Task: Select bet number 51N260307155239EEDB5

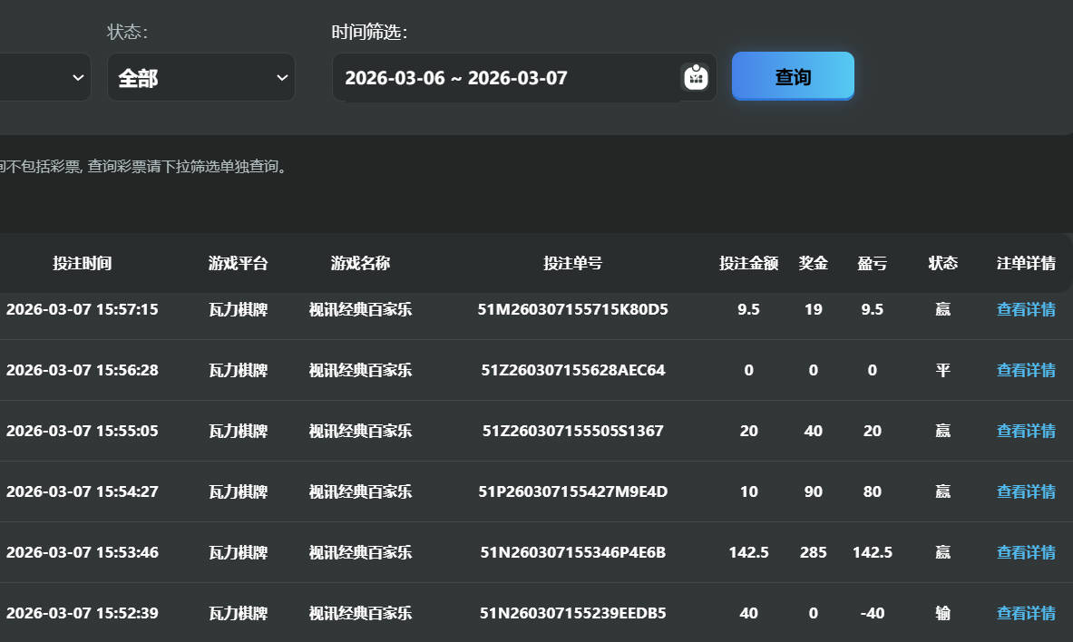Action: coord(572,613)
